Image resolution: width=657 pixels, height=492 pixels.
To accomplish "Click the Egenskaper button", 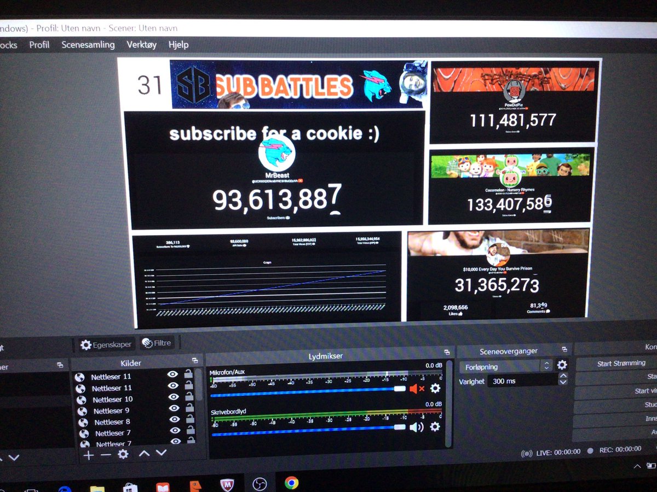I will point(106,344).
